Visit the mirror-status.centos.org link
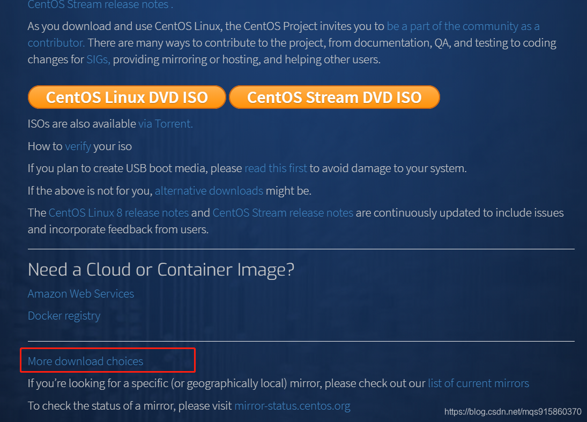Image resolution: width=587 pixels, height=422 pixels. (292, 406)
